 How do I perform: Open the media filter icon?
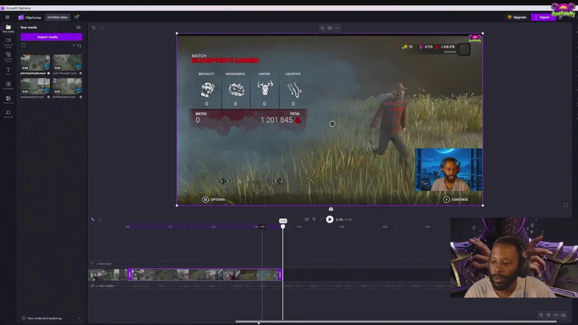(x=74, y=46)
